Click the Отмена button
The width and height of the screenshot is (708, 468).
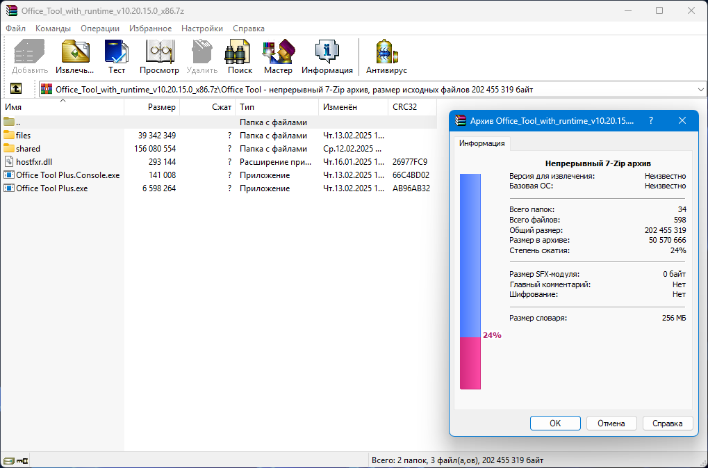[611, 423]
